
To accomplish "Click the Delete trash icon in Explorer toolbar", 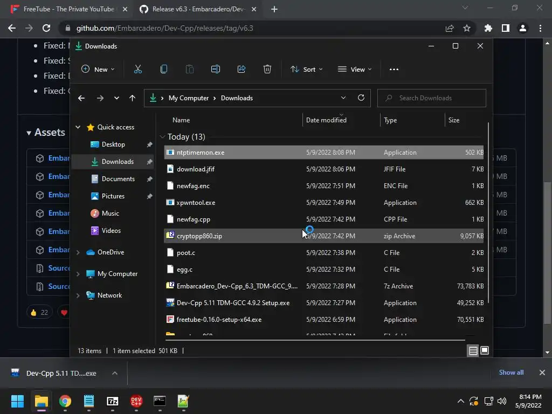I will coord(267,70).
